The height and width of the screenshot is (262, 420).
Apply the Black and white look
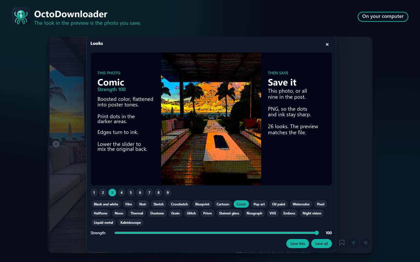coord(106,204)
